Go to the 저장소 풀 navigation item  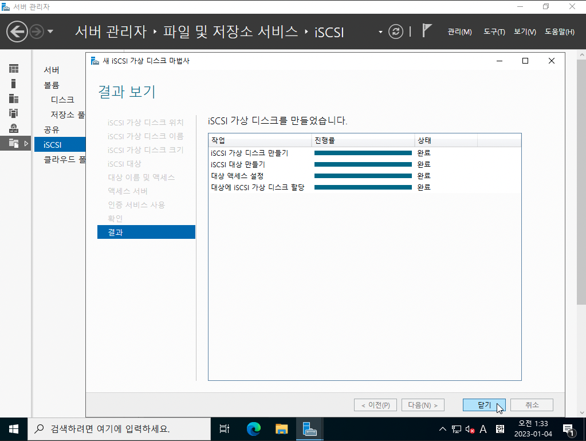pyautogui.click(x=68, y=115)
